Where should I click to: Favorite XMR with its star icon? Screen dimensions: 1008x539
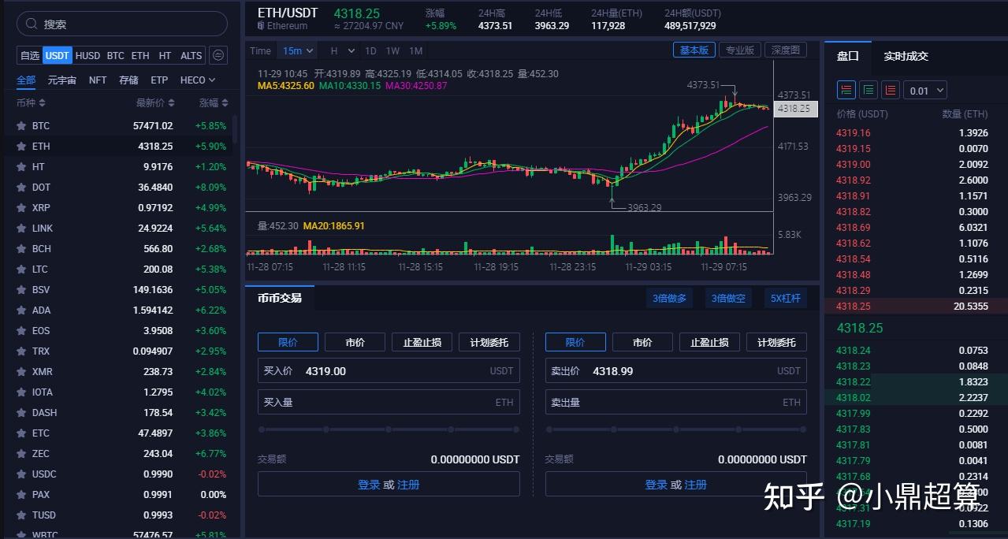(x=20, y=371)
